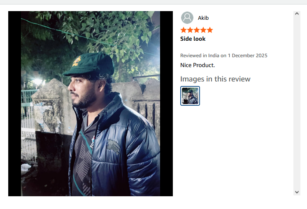Click the scrollbar down arrow
Screen dimensions: 307x209
(297, 192)
